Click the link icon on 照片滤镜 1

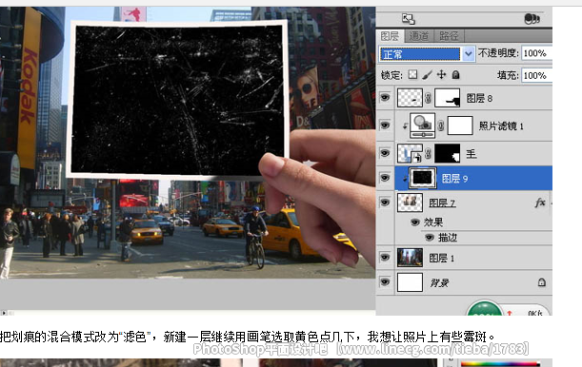pos(441,126)
